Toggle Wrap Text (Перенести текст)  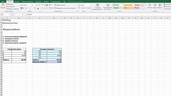(60, 5)
